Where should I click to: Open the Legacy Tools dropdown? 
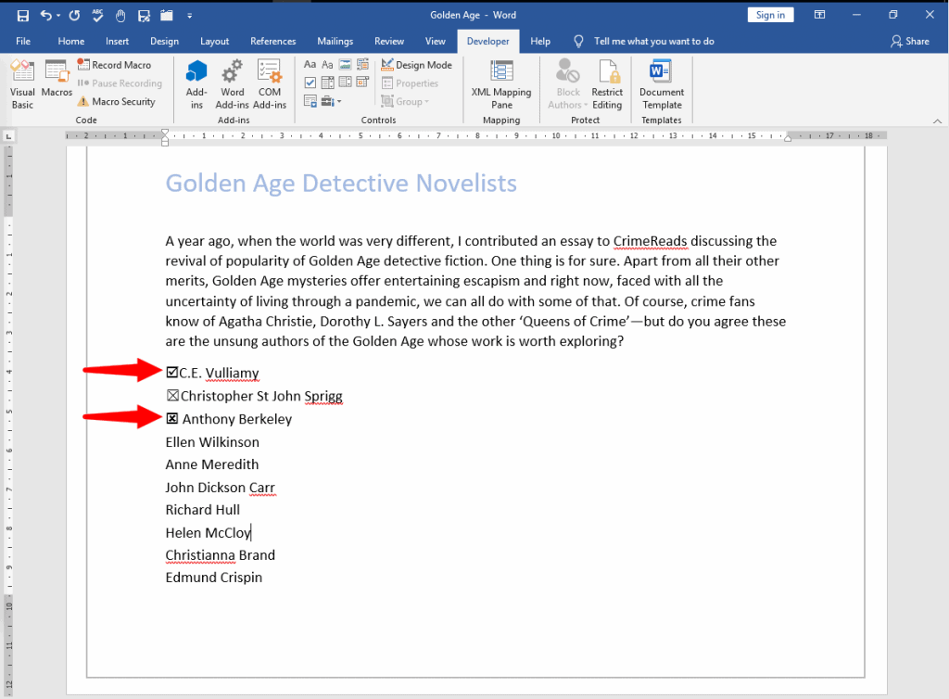[331, 101]
